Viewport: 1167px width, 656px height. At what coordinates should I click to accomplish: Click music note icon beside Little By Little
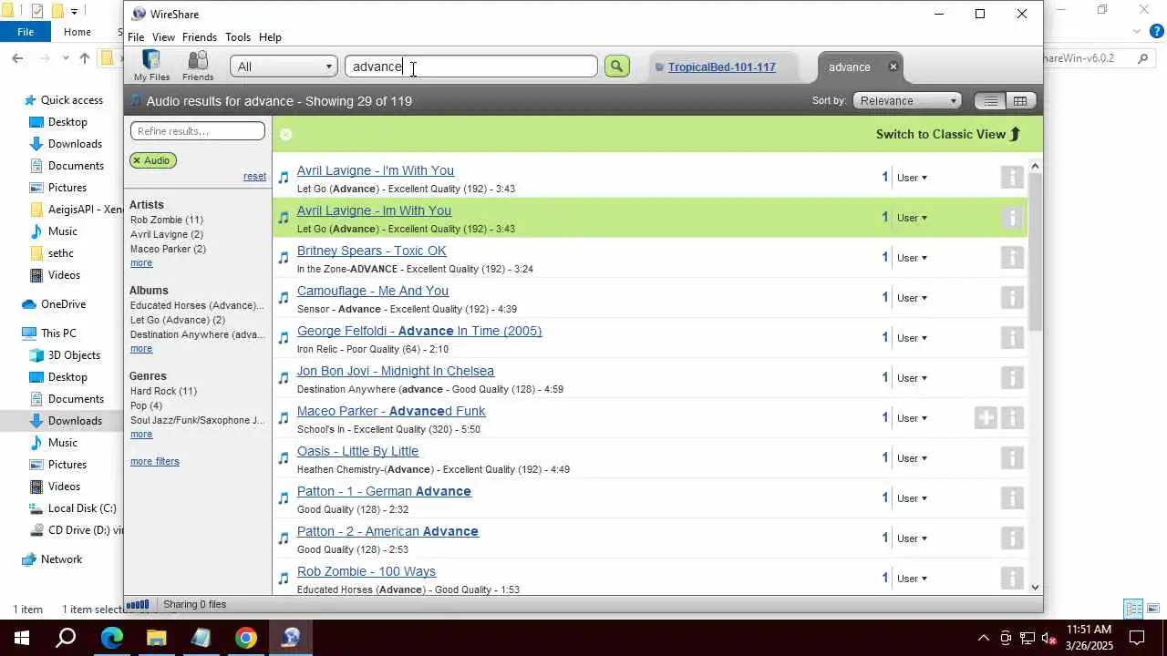[284, 458]
